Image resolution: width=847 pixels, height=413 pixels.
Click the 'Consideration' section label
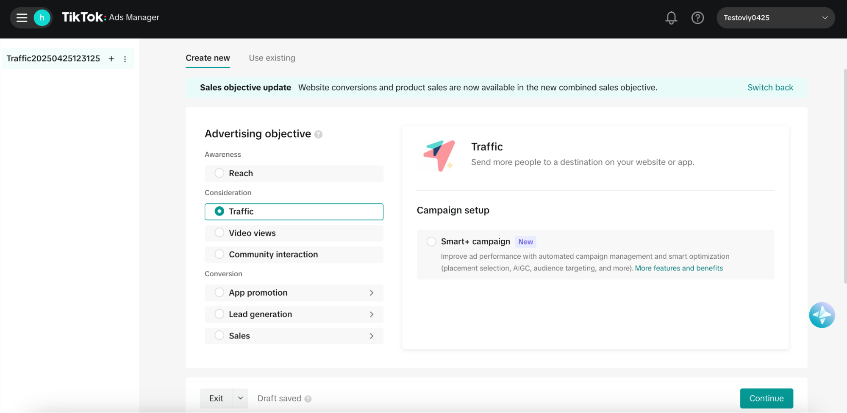228,193
